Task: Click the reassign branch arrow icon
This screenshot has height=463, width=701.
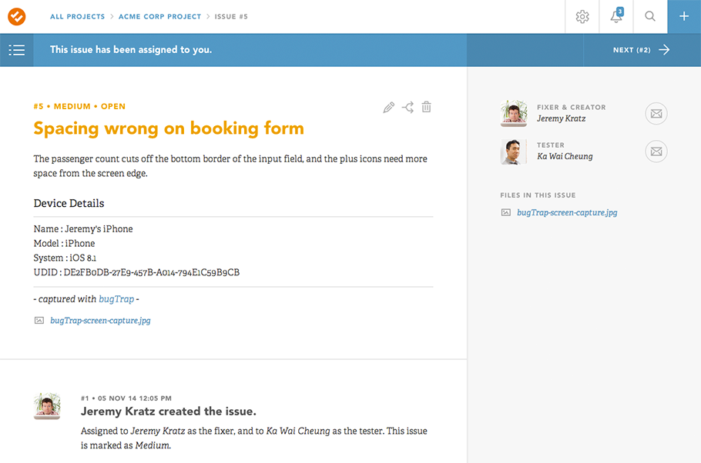Action: [x=408, y=108]
